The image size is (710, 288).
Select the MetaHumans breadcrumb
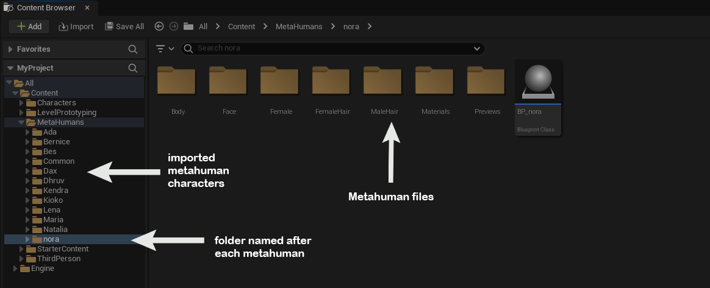299,27
